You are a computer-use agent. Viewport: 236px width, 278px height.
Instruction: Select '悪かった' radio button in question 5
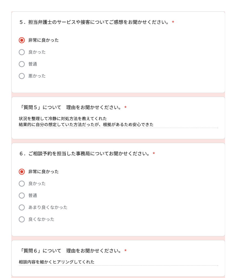[22, 76]
